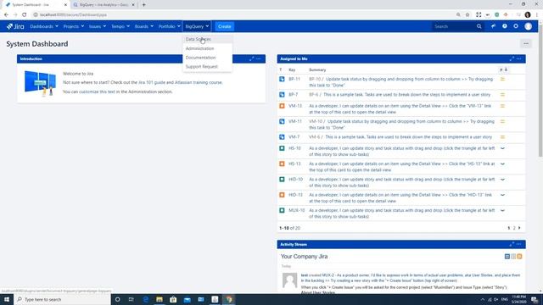Click the Windows taskbar search box

coord(62,299)
